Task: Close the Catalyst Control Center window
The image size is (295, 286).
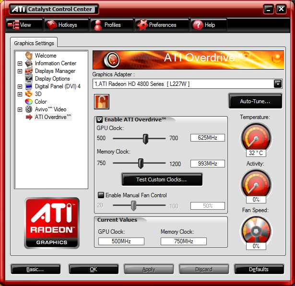Action: (x=281, y=9)
